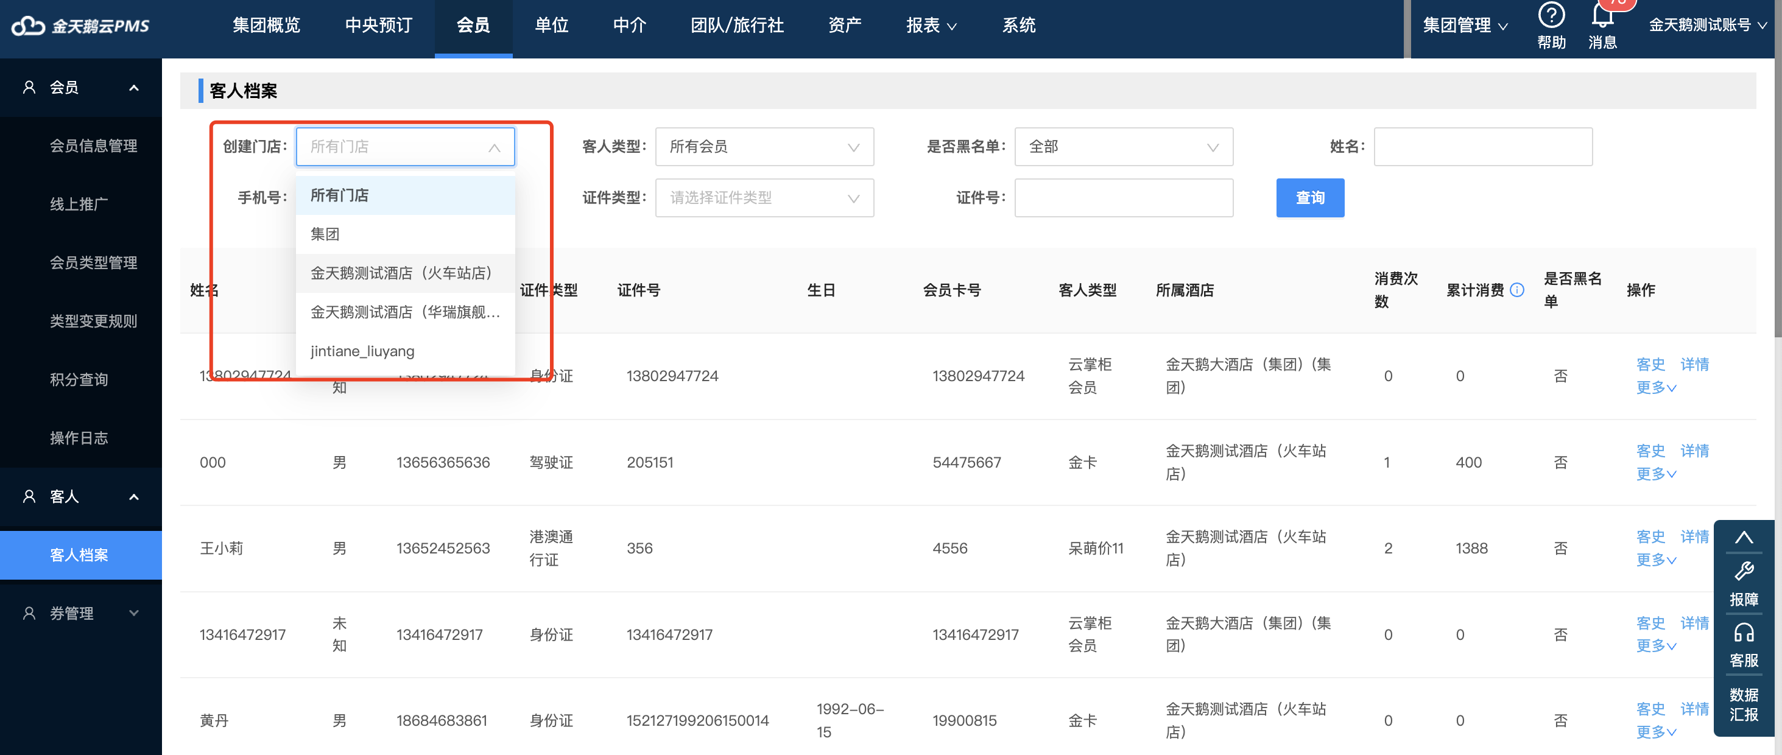Viewport: 1782px width, 755px height.
Task: Open the 客人类型 dropdown
Action: point(764,147)
